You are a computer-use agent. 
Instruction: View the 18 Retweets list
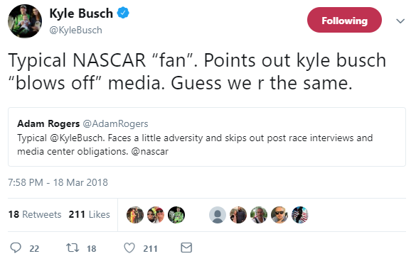pyautogui.click(x=35, y=214)
